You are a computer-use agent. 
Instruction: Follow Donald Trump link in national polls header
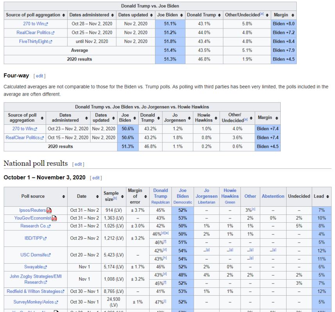[x=160, y=193]
